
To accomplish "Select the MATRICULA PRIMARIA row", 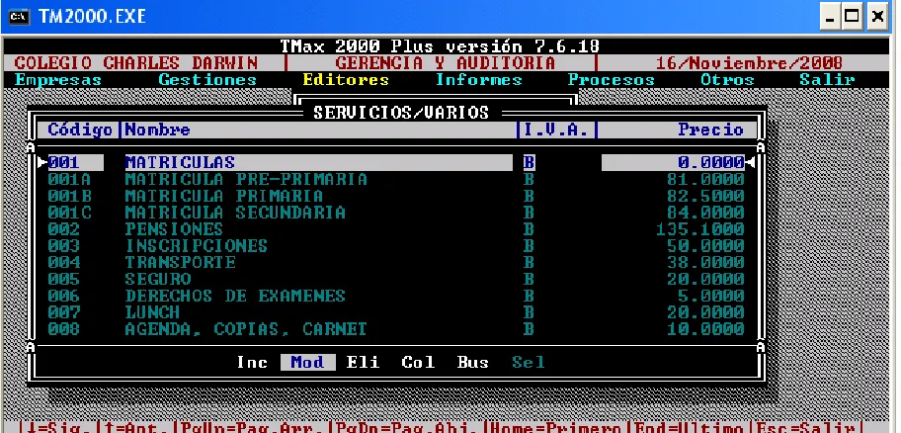I will click(396, 196).
